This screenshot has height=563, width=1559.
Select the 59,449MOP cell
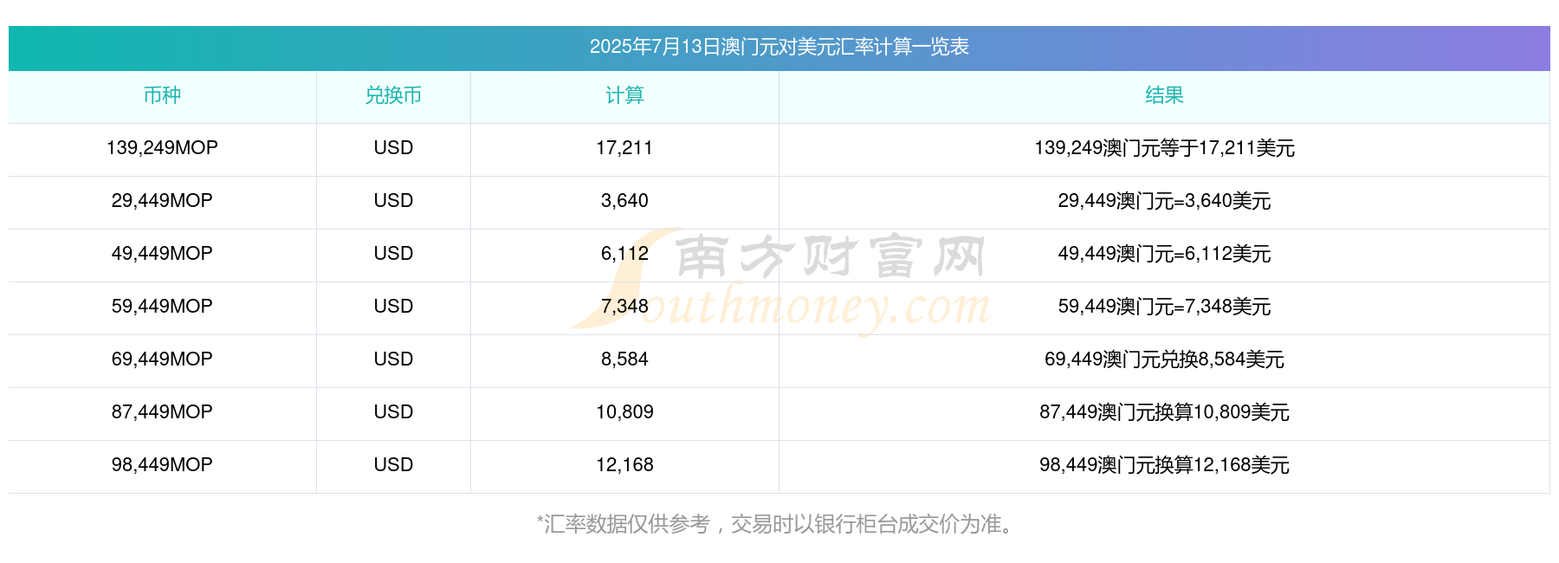point(162,307)
